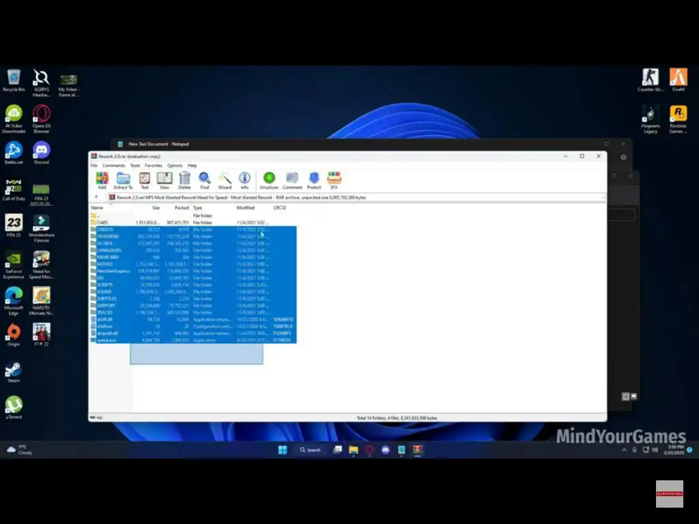Open the Call of Duty desktop icon
The image size is (699, 524).
14,190
